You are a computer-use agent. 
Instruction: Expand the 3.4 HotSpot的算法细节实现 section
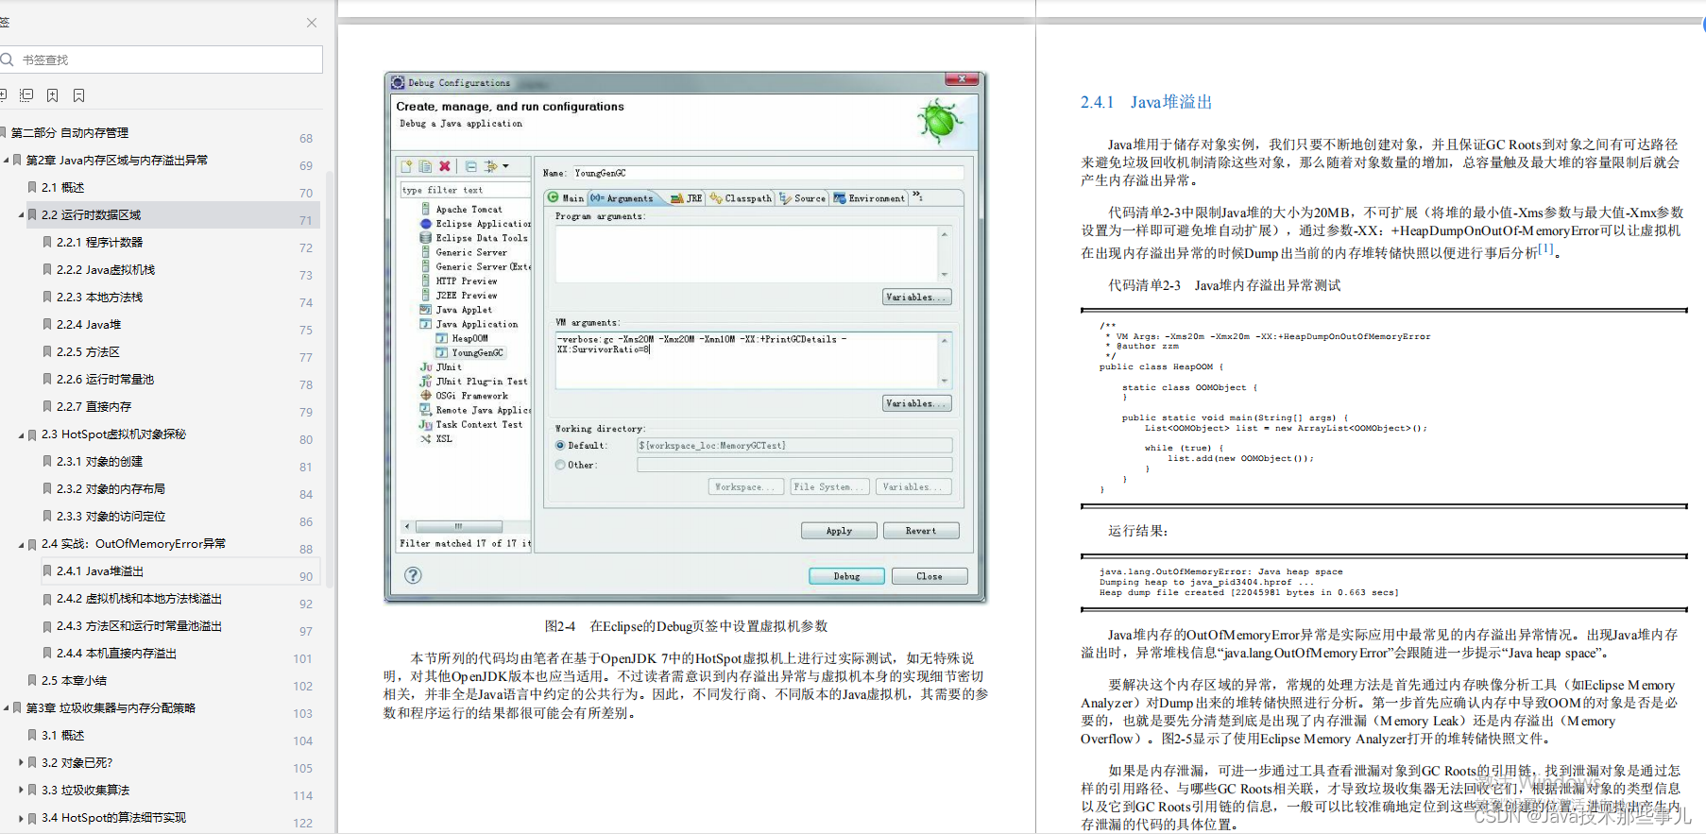[x=22, y=818]
